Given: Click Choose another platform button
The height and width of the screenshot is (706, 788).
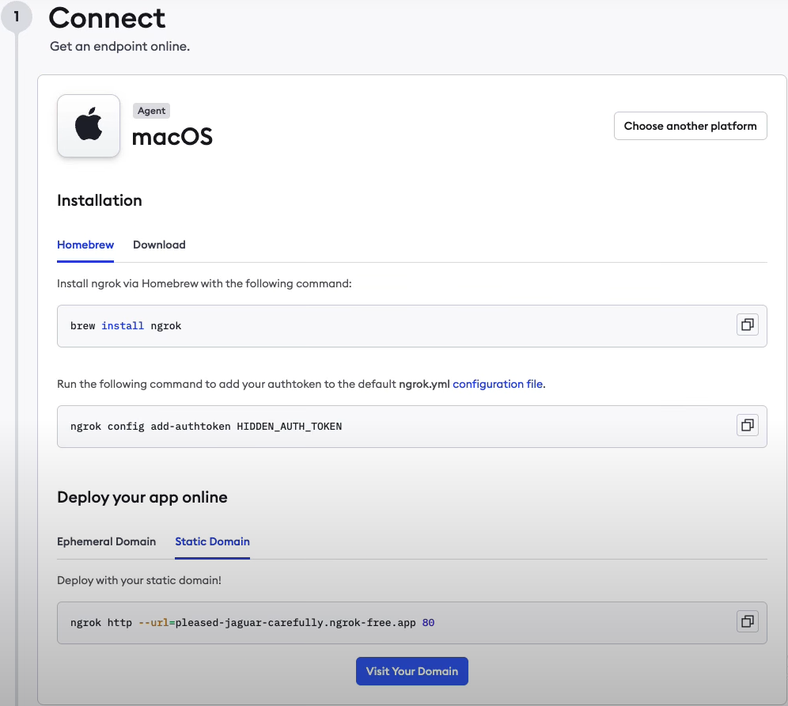Looking at the screenshot, I should 691,126.
